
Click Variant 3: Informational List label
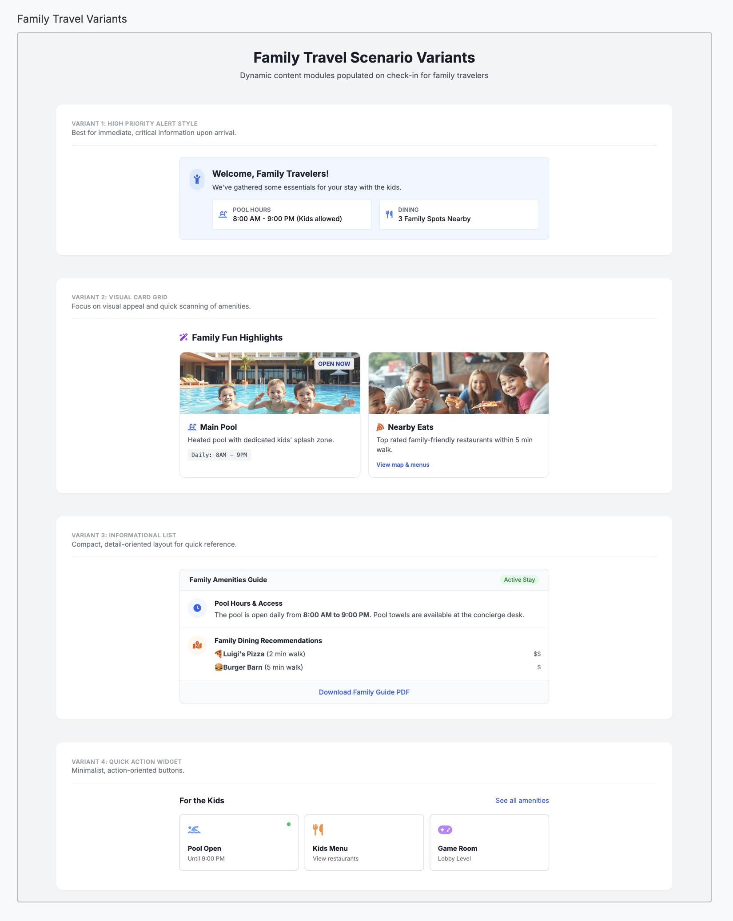[124, 535]
